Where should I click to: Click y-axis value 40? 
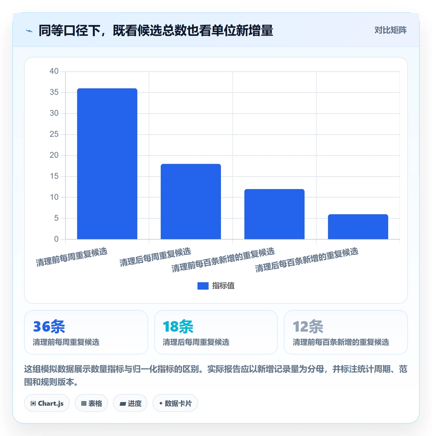click(54, 71)
